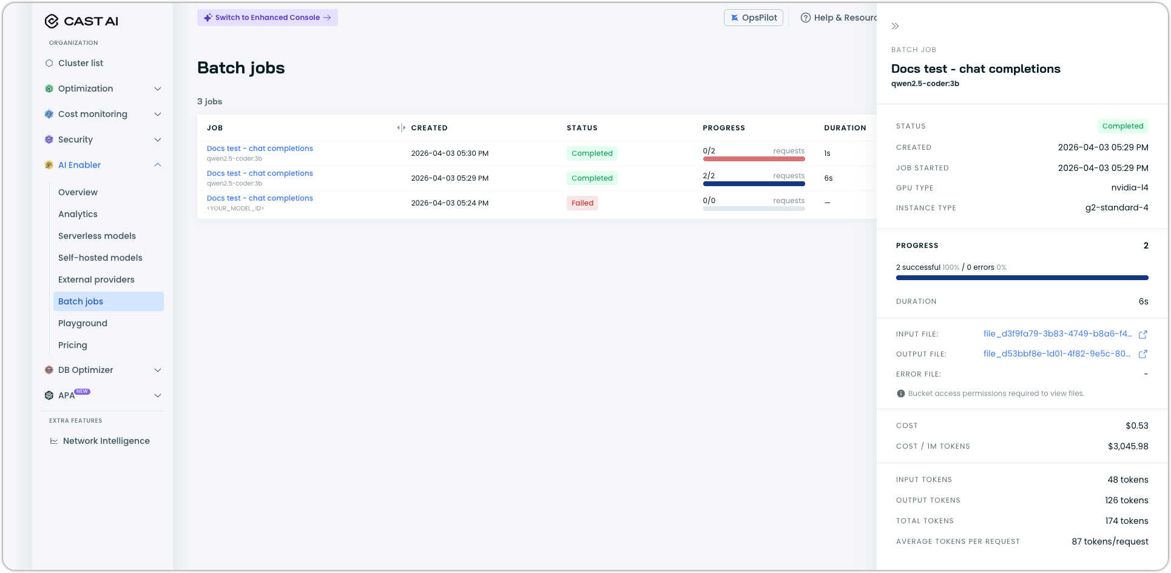Screen dimensions: 1171x573
Task: Select Batch jobs in sidebar
Action: [x=109, y=301]
